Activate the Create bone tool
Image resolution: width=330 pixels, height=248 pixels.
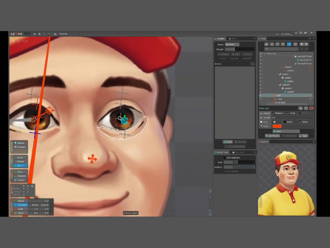tap(20, 180)
